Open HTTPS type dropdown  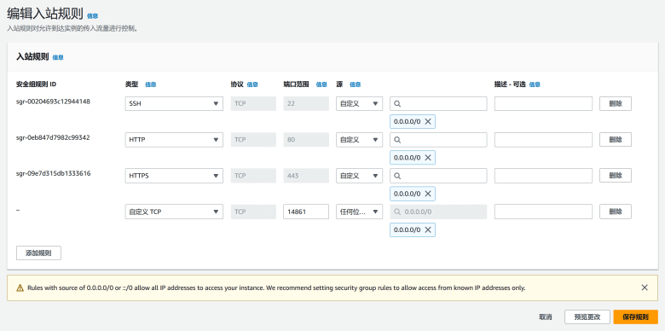tap(174, 176)
